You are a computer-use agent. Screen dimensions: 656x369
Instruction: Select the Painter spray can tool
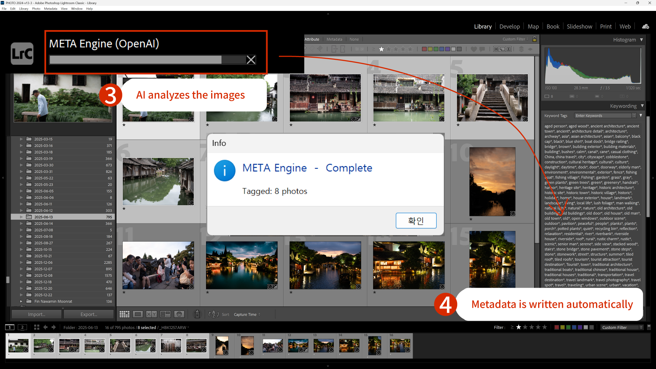tap(197, 314)
